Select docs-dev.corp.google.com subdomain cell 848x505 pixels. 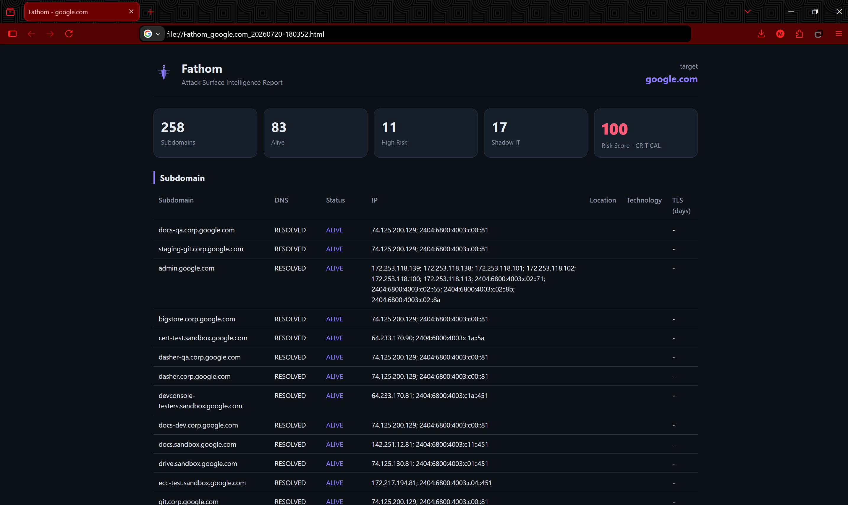pos(198,425)
